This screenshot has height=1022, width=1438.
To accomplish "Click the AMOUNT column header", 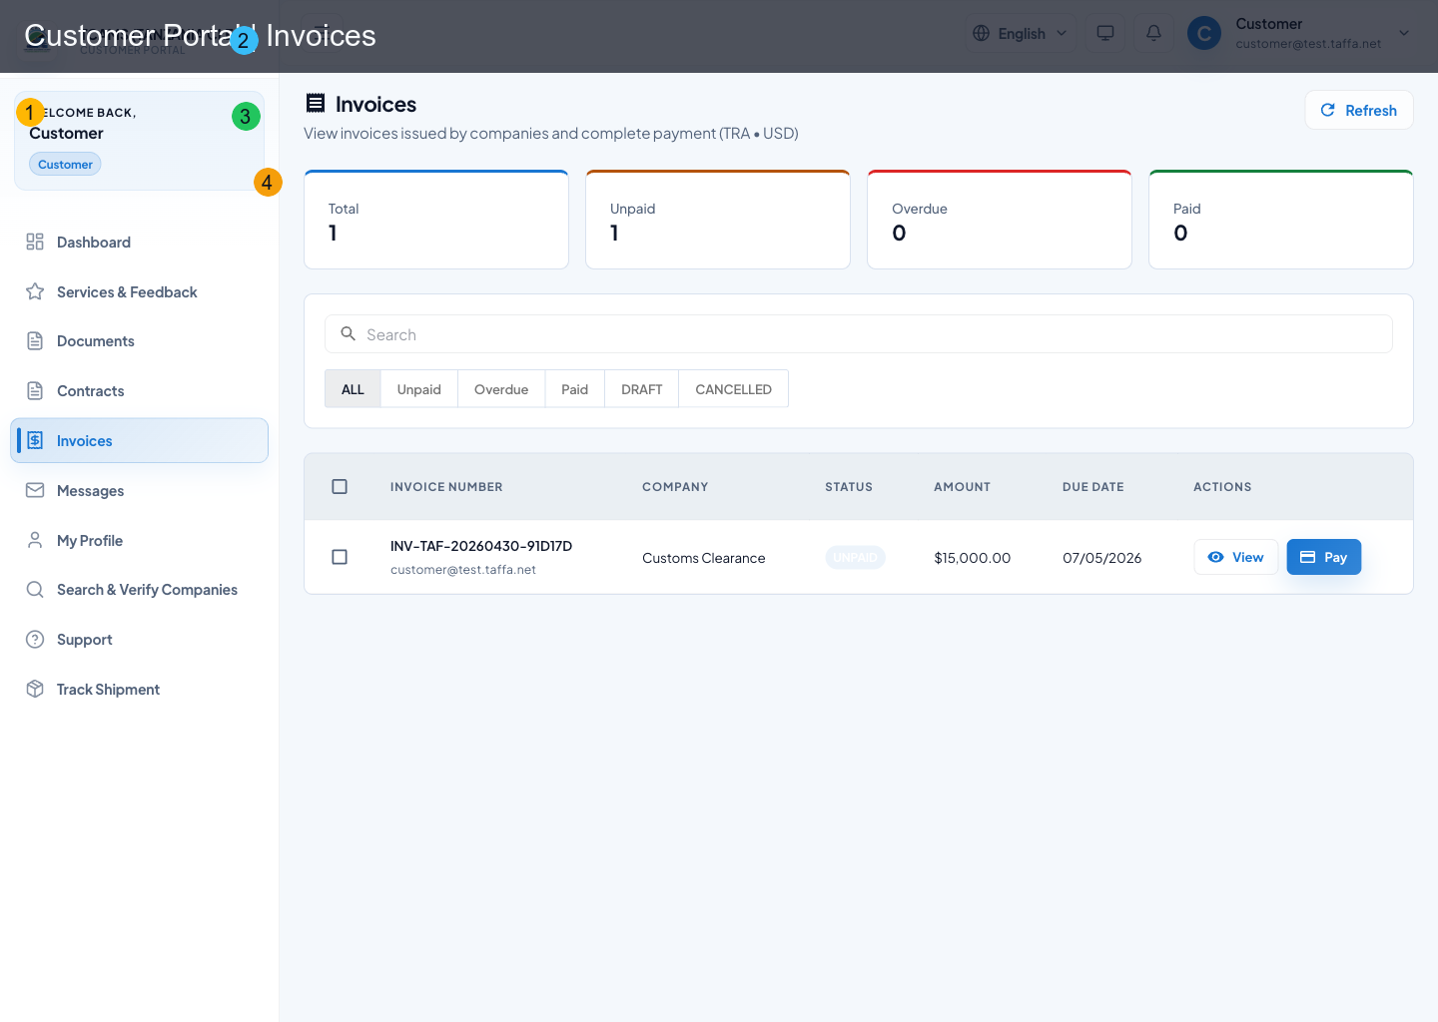I will pyautogui.click(x=963, y=487).
